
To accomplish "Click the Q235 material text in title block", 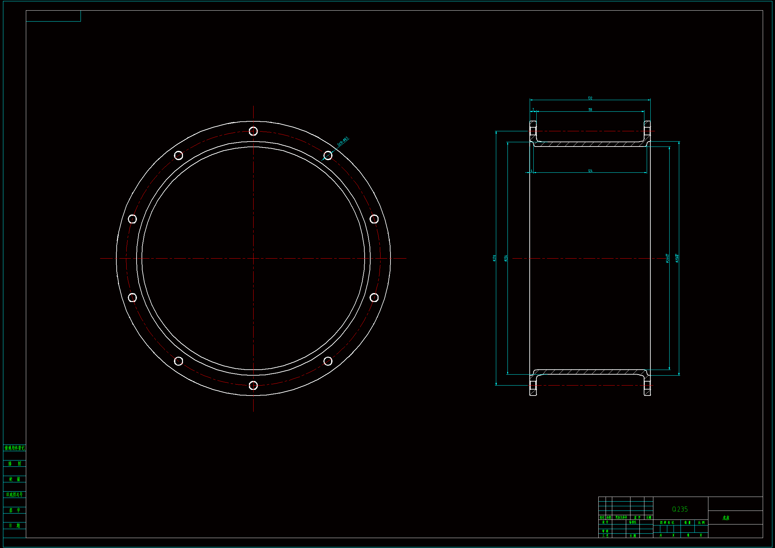I will (680, 509).
